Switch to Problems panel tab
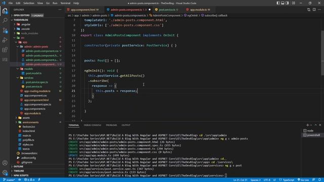 [x=111, y=125]
